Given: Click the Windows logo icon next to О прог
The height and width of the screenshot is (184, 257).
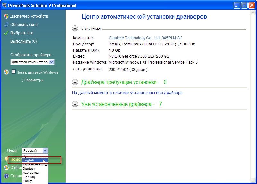Looking at the screenshot, I should tap(6, 168).
